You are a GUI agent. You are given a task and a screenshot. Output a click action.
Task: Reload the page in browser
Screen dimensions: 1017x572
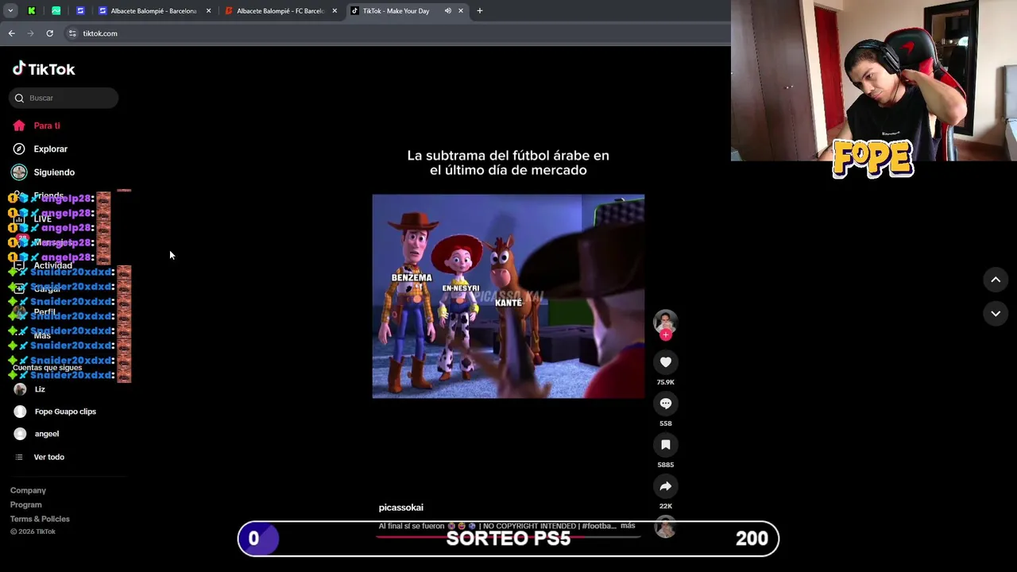(x=49, y=33)
